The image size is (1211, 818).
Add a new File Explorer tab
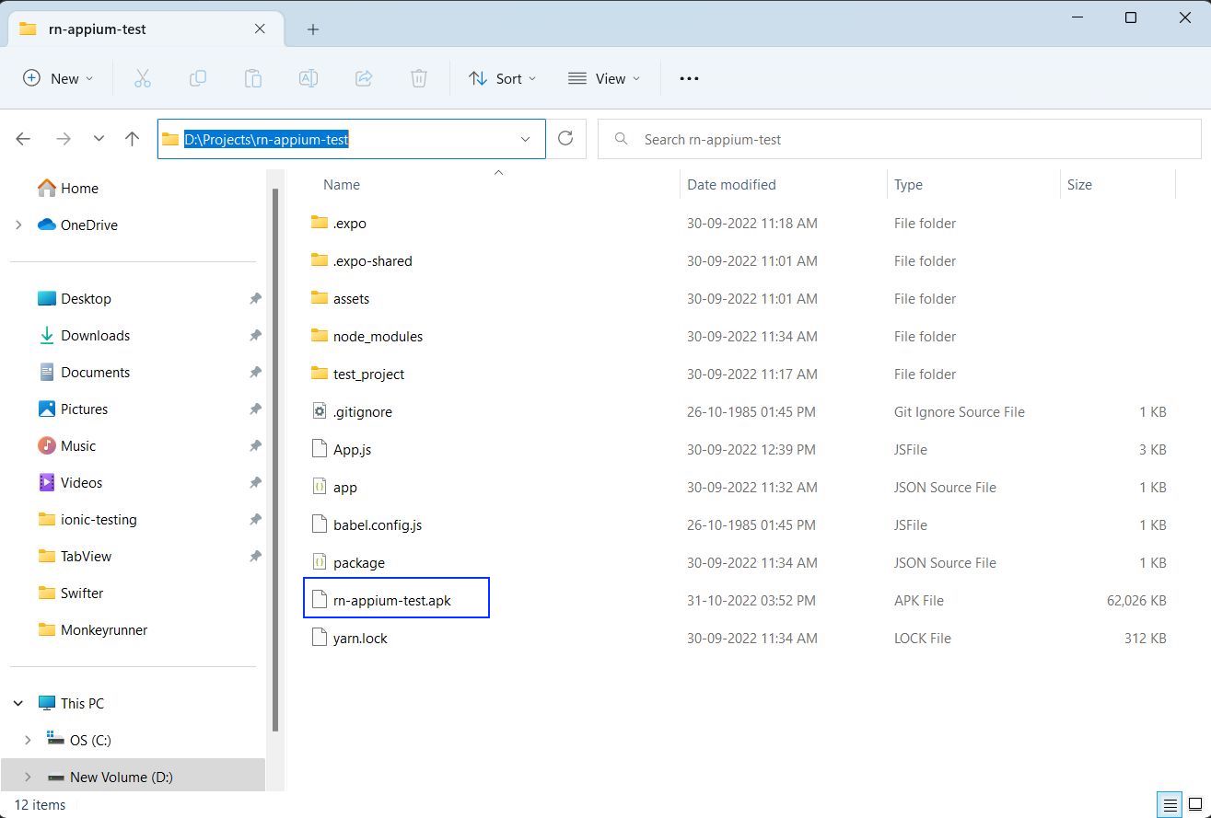[x=313, y=29]
